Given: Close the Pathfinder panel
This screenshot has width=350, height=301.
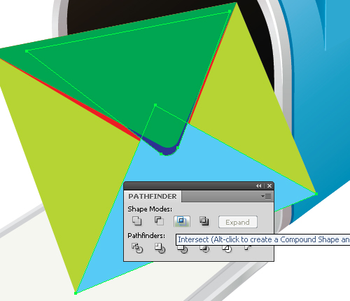Looking at the screenshot, I should (x=269, y=186).
